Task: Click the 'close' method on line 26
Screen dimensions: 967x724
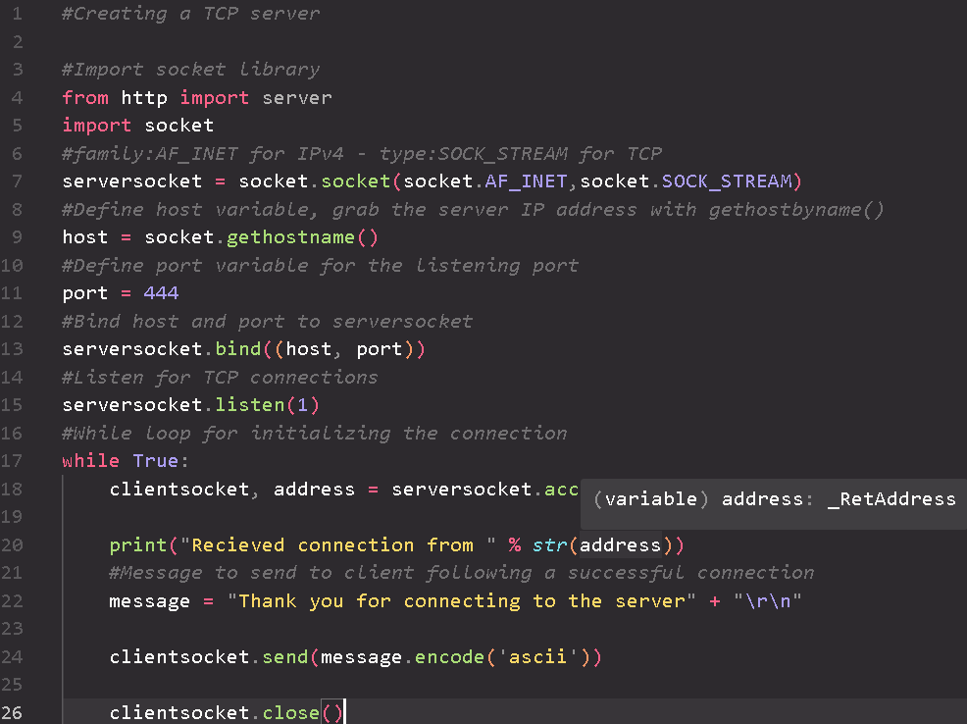Action: pyautogui.click(x=290, y=713)
